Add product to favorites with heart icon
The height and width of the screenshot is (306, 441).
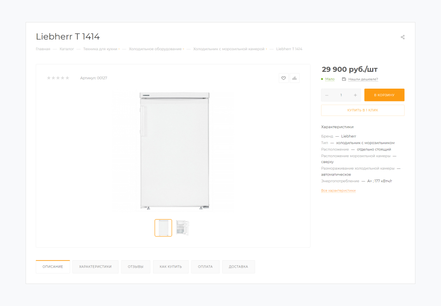(284, 78)
